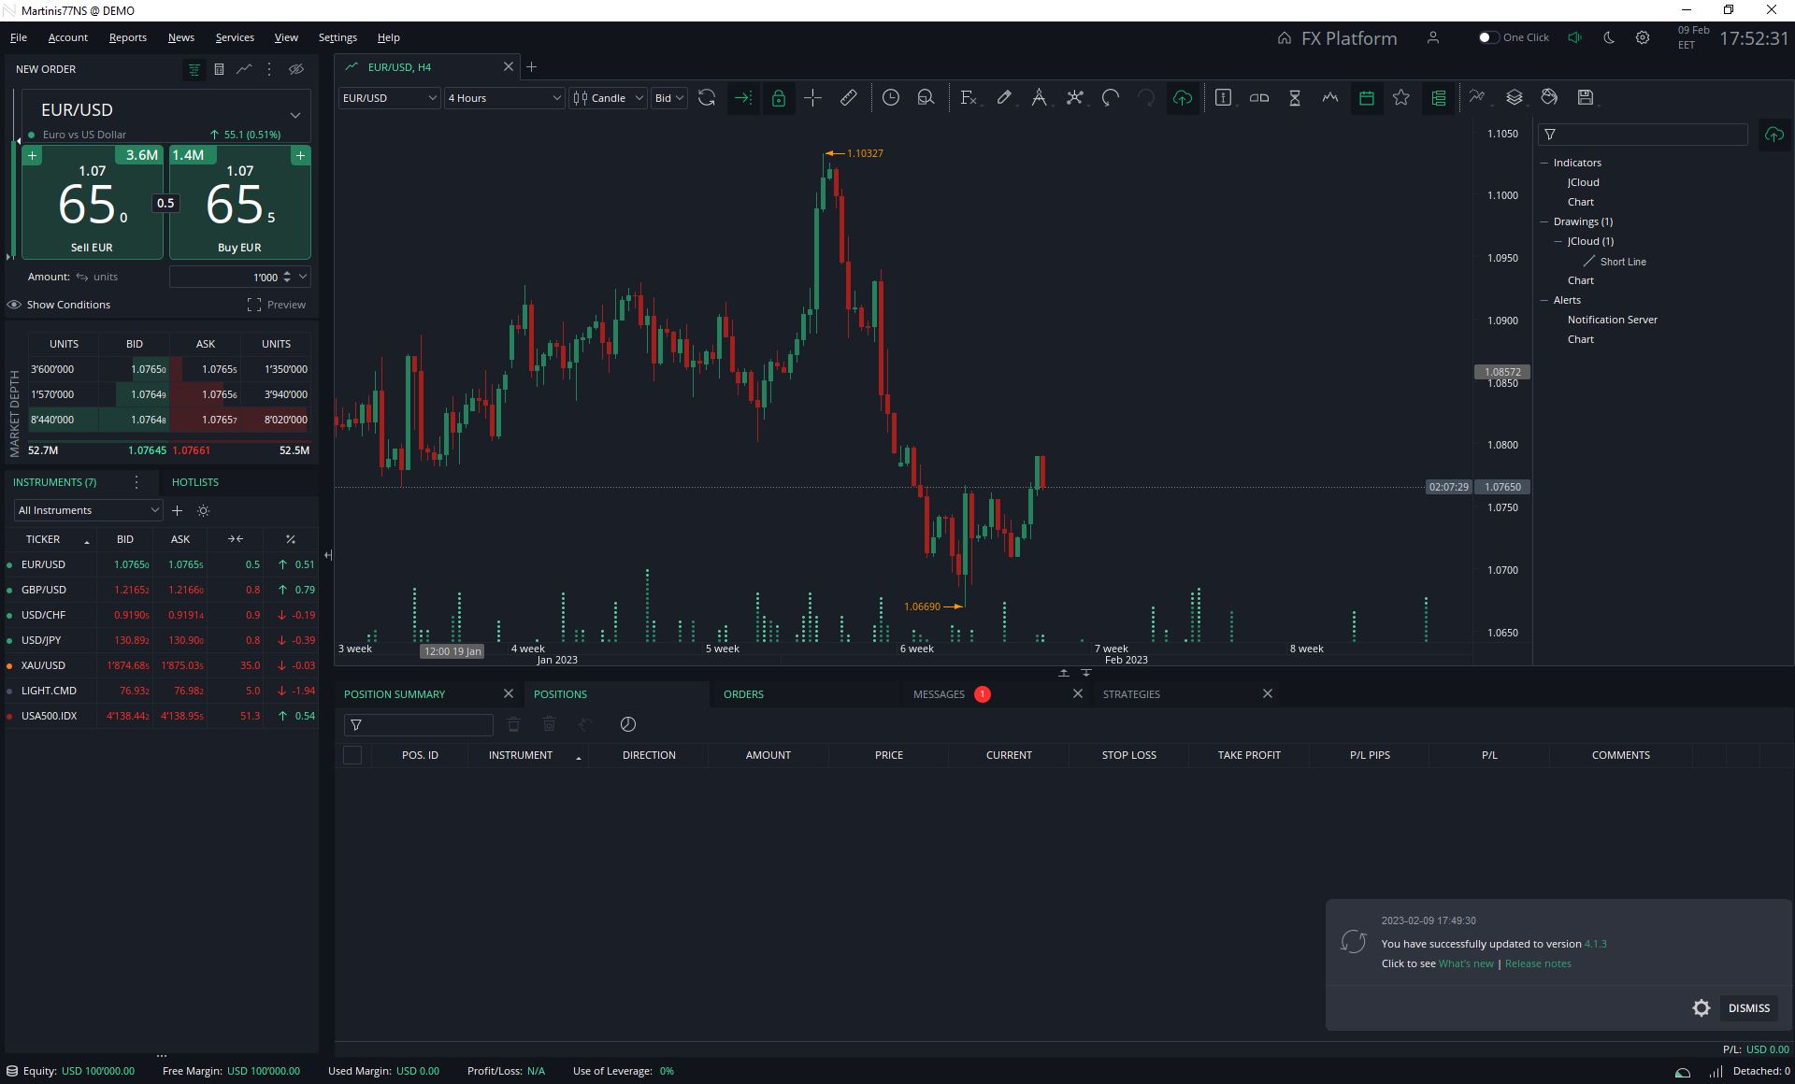Toggle the chart lock icon

[778, 97]
